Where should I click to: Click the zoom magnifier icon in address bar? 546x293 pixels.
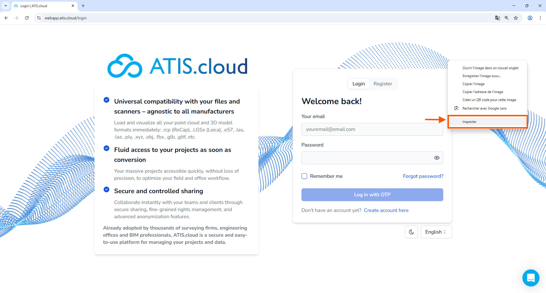coord(507,18)
